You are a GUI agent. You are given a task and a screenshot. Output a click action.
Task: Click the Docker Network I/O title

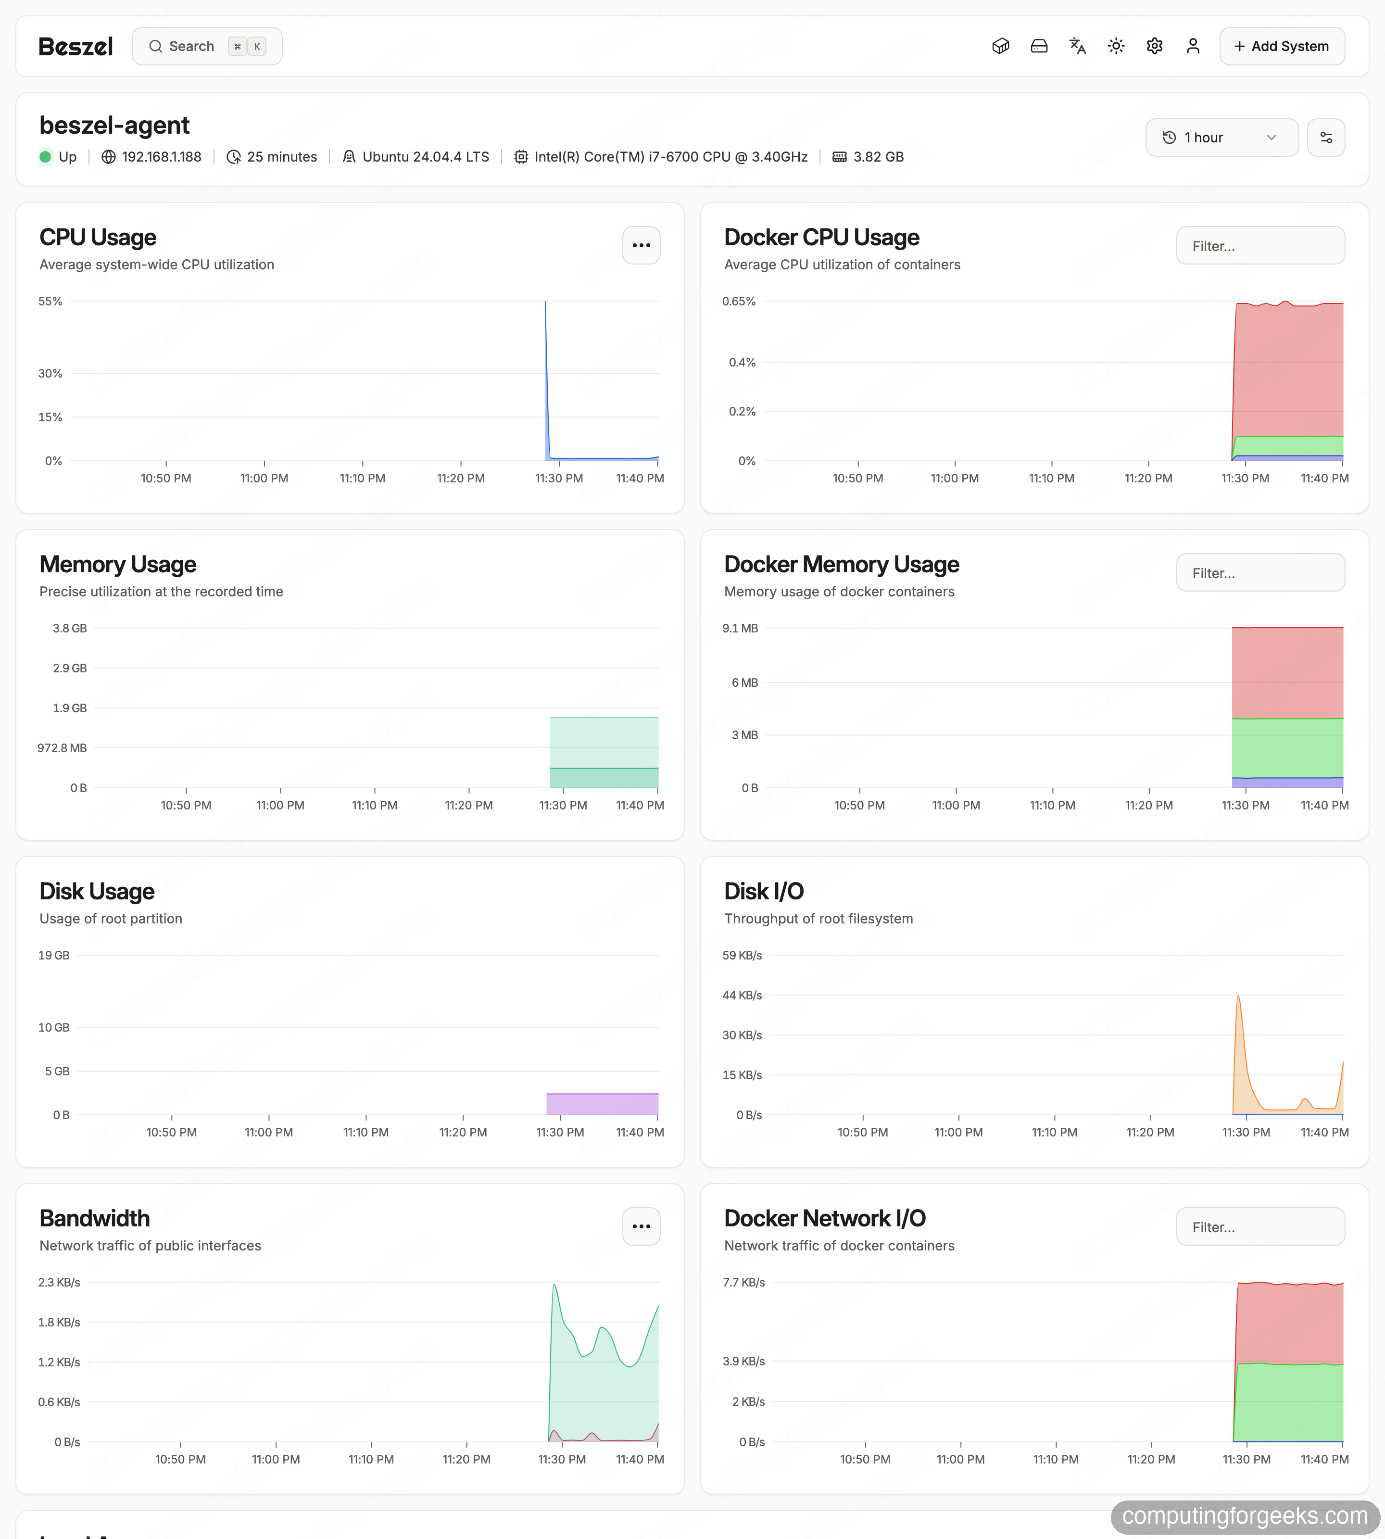click(825, 1219)
